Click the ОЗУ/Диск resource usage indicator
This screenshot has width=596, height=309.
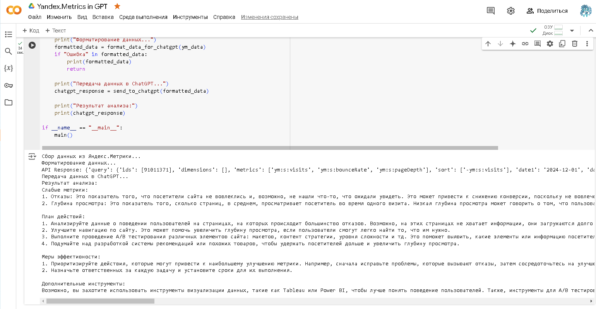tap(553, 30)
